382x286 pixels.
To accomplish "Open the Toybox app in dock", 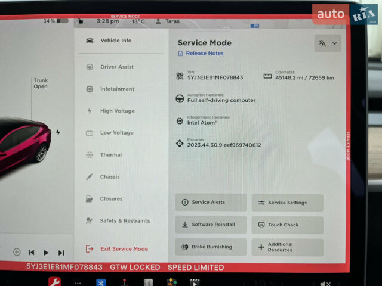I will point(171,282).
